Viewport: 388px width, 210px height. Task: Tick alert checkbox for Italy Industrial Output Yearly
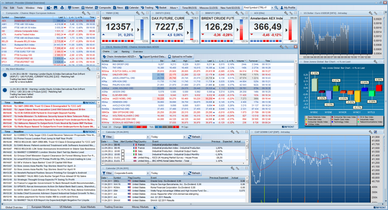tap(123, 151)
